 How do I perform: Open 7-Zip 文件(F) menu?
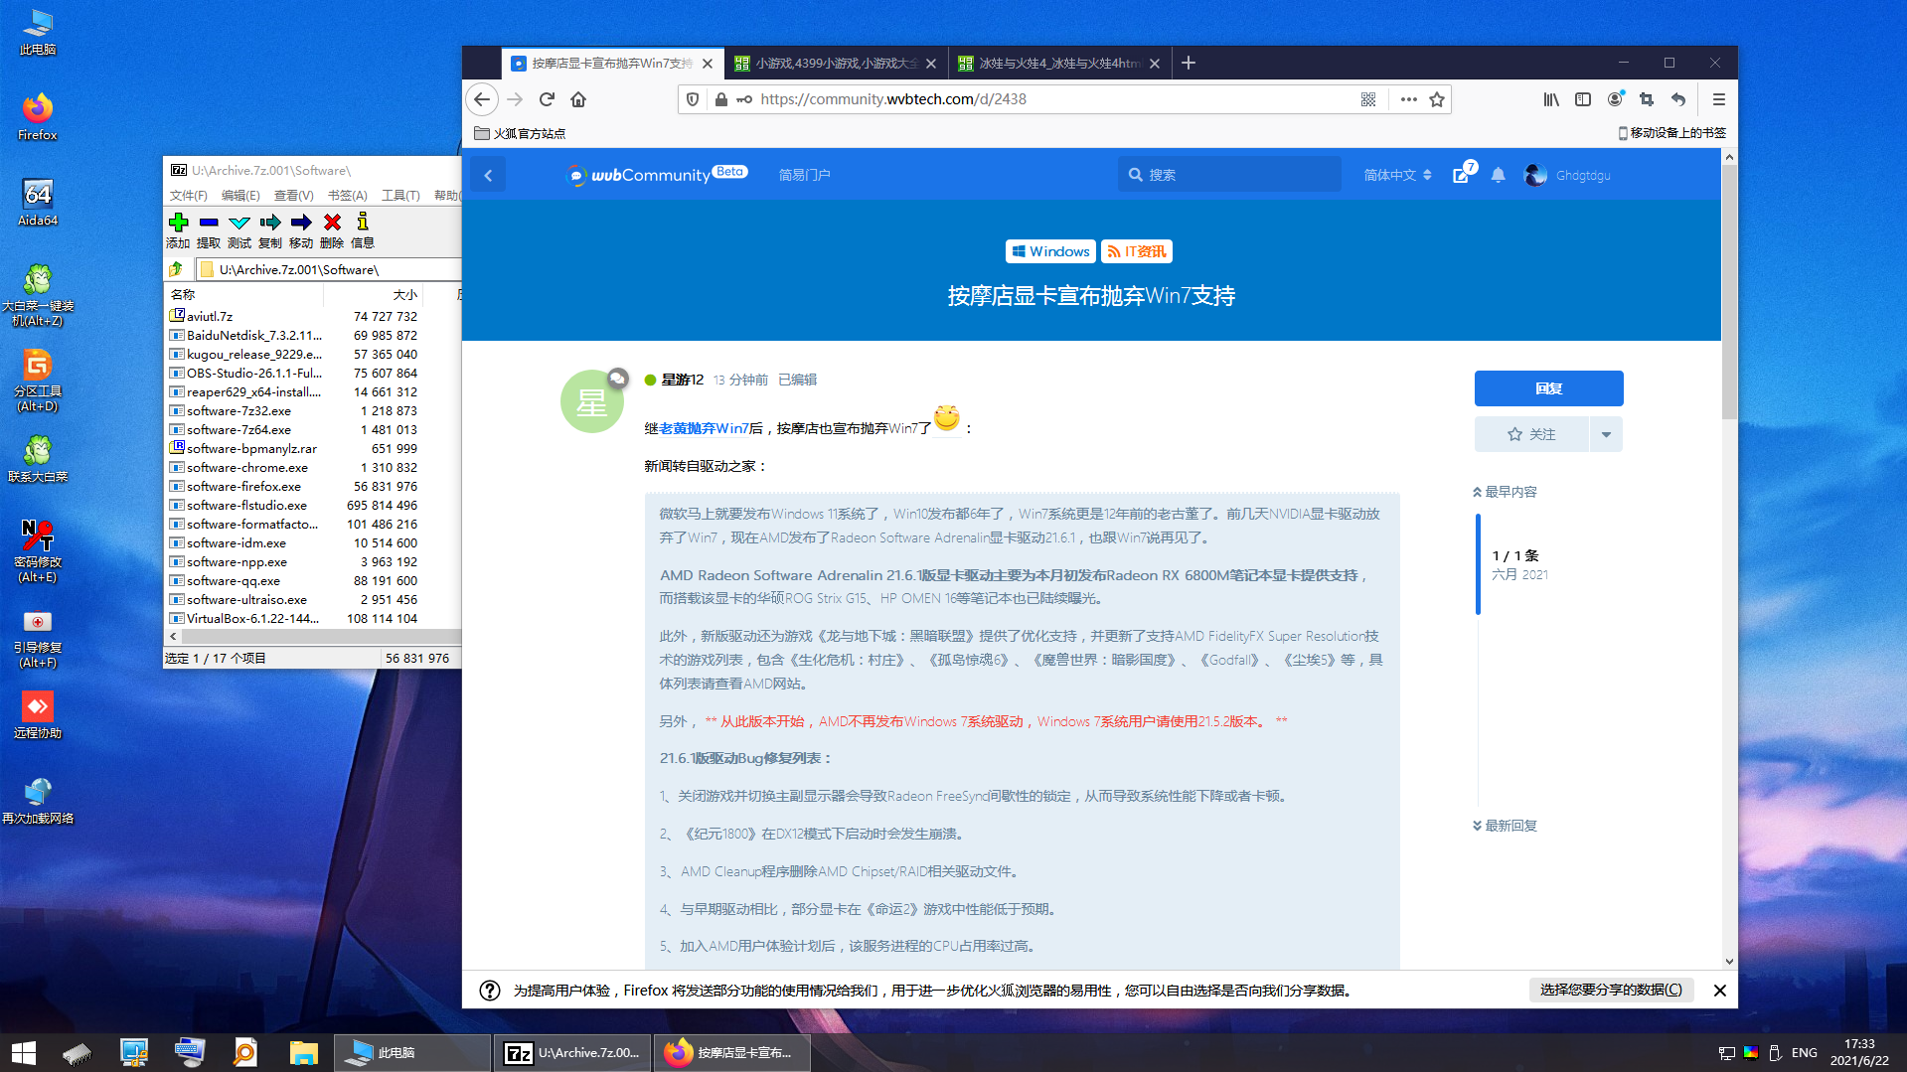point(189,195)
